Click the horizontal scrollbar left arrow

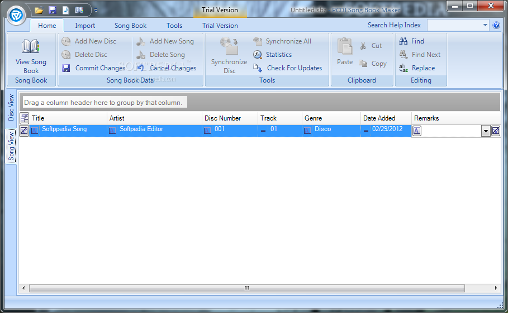point(23,288)
